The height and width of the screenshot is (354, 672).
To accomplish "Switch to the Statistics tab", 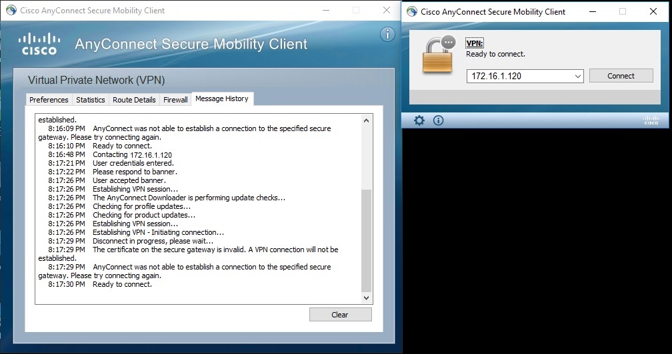I will click(91, 100).
